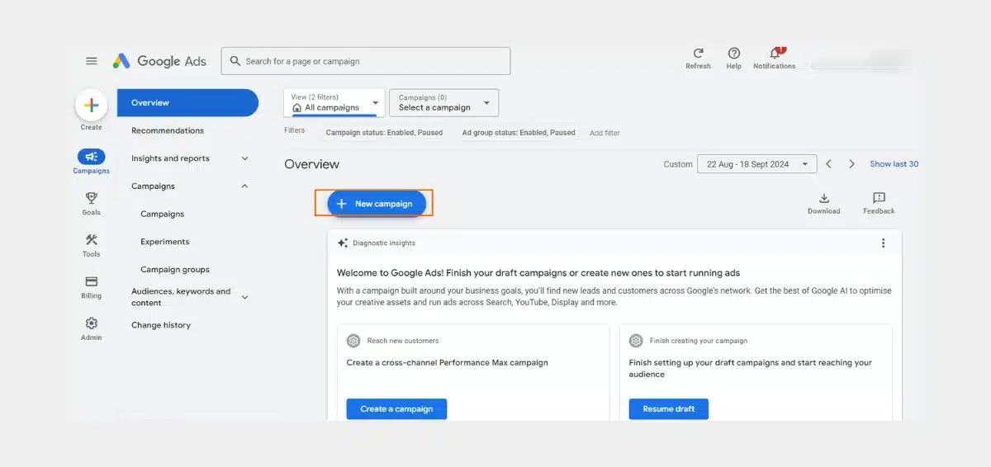This screenshot has height=467, width=991.
Task: Open Change history page
Action: point(161,325)
